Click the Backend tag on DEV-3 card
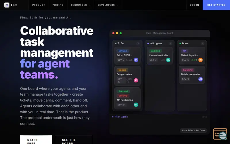This screenshot has width=230, height=144. 155,51
